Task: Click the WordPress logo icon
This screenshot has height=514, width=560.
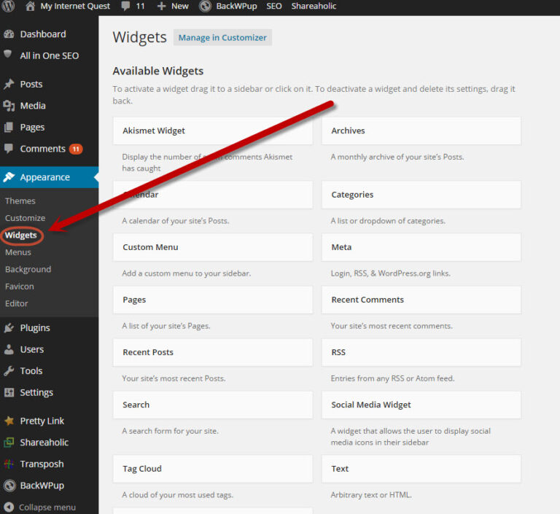Action: [8, 6]
